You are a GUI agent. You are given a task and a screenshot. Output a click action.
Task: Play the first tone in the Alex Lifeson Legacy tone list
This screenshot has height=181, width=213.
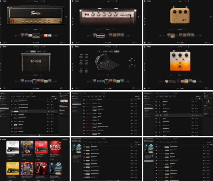click(84, 147)
